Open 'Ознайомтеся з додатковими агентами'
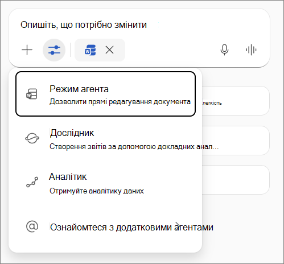 105,227
